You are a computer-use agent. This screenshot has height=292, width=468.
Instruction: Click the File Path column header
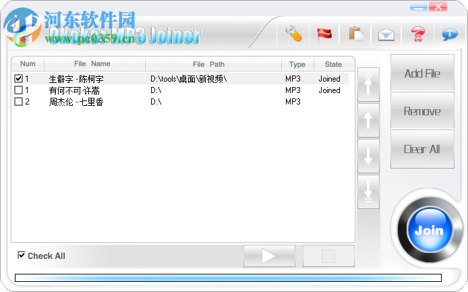click(213, 64)
